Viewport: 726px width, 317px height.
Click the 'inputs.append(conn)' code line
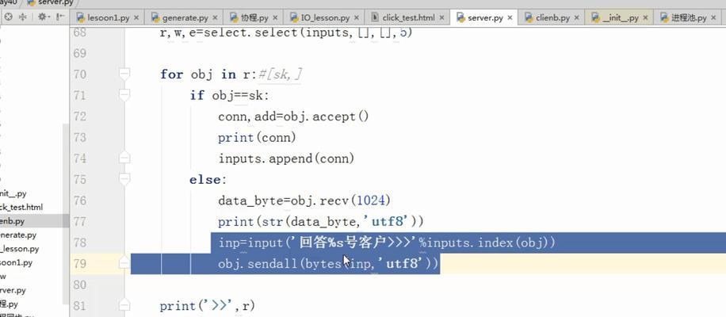tap(286, 158)
